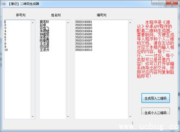Select the line 35020180001
The image size is (180, 132).
click(x=84, y=22)
